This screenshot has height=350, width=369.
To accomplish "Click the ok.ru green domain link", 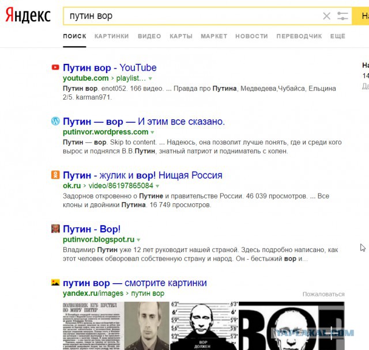I will click(71, 185).
